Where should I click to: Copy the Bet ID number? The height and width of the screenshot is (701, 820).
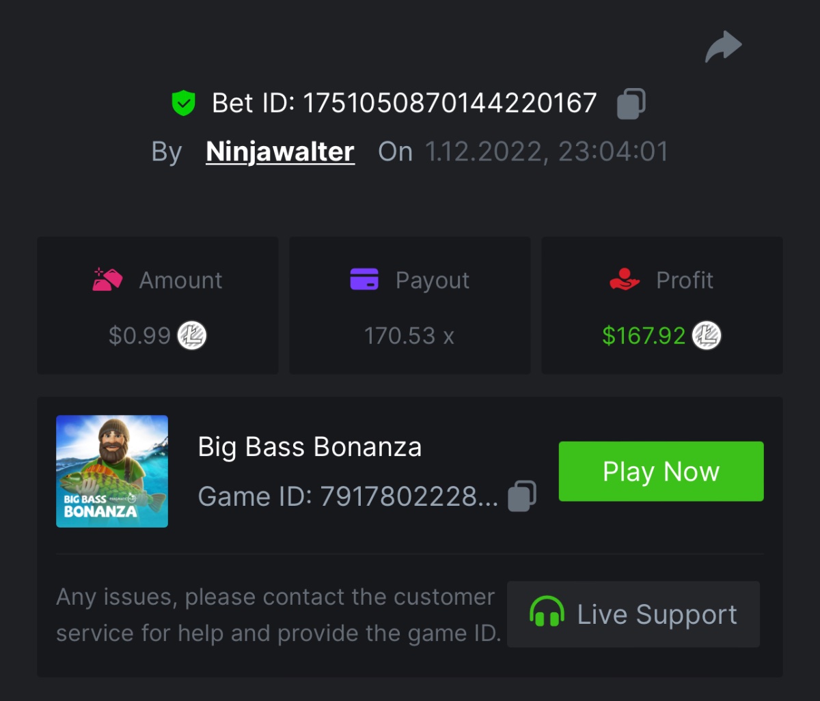pos(631,104)
